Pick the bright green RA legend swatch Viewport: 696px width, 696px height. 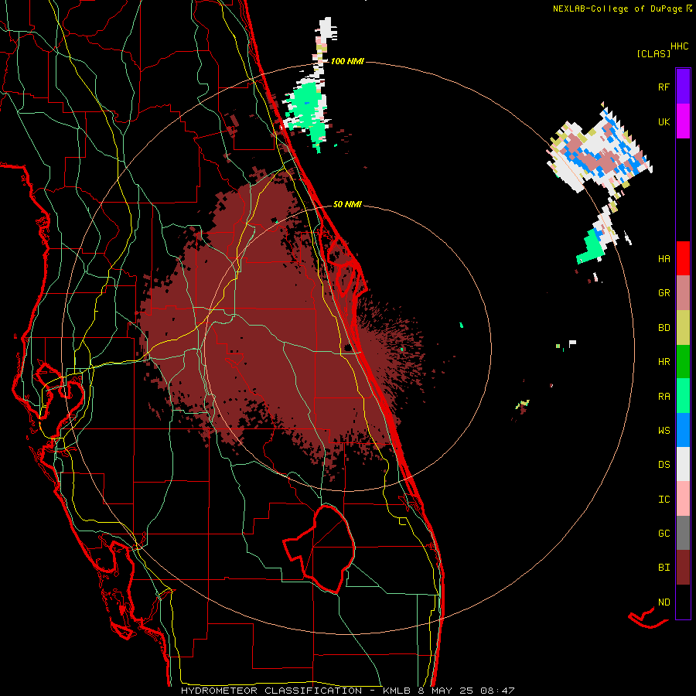tap(683, 396)
